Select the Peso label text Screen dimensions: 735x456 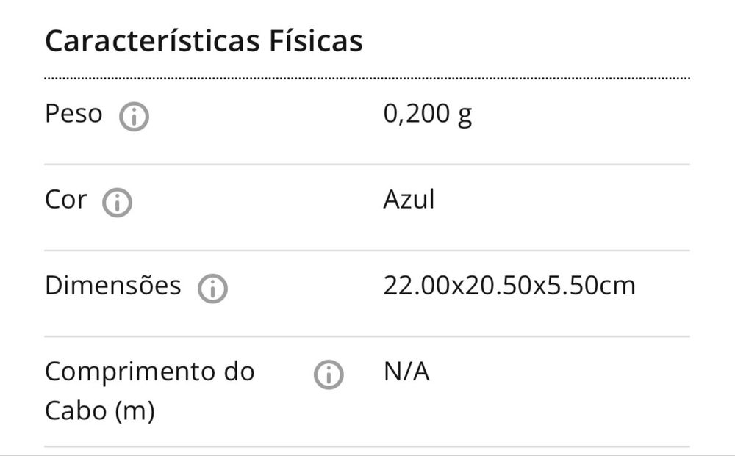tap(73, 115)
